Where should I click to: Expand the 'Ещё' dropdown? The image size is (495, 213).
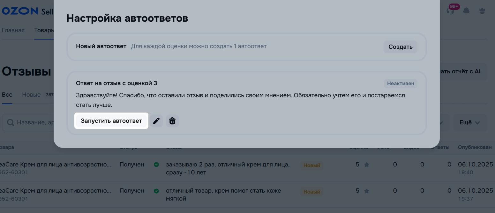(470, 123)
